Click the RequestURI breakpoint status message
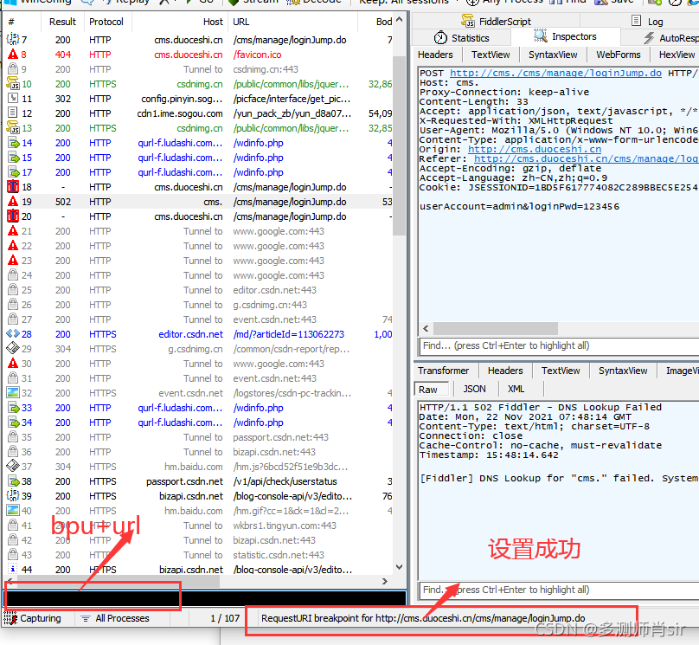The height and width of the screenshot is (645, 699). (423, 618)
